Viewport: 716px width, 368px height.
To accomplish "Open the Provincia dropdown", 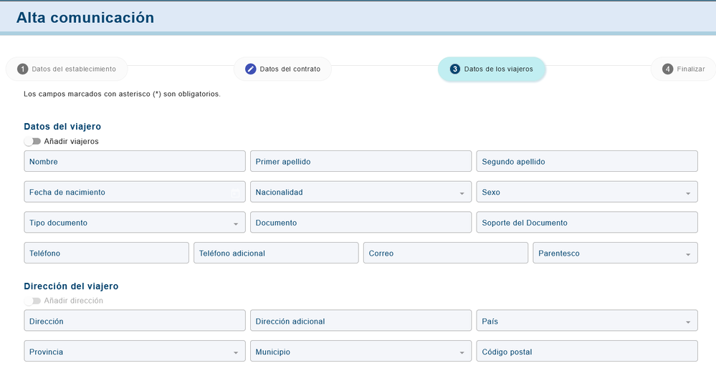I will click(x=134, y=352).
